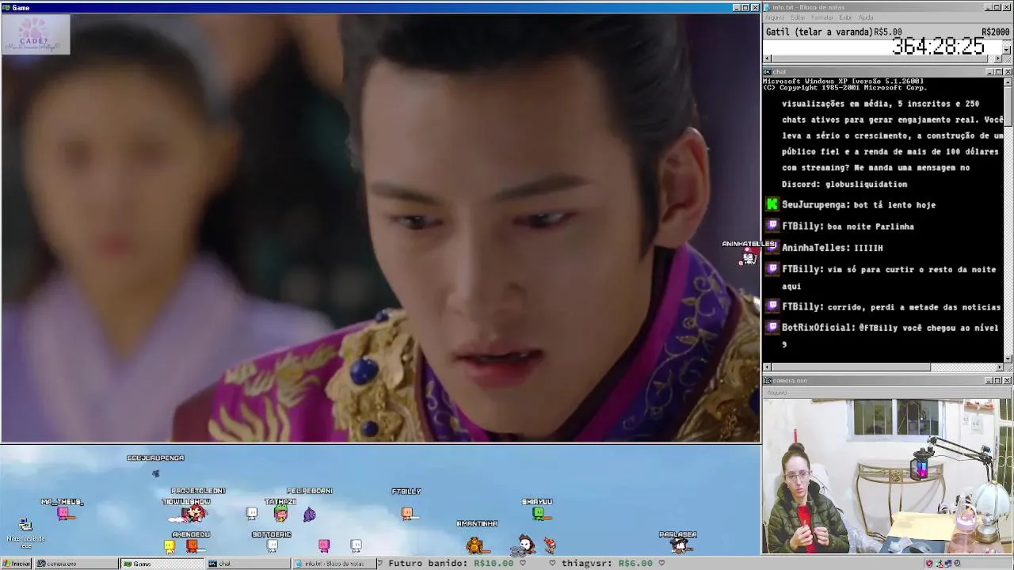This screenshot has width=1014, height=570.
Task: Click the heart before Futuro banido
Action: click(379, 564)
